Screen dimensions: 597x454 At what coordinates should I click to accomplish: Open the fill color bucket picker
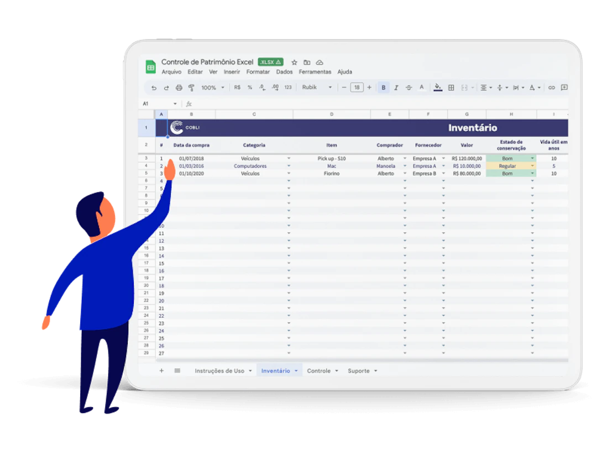pos(438,87)
